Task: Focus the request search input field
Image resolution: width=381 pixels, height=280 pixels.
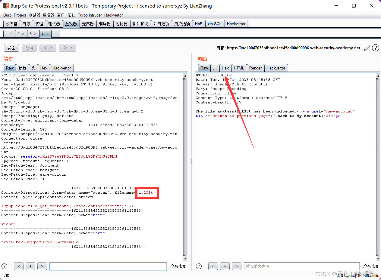Action: [x=108, y=266]
